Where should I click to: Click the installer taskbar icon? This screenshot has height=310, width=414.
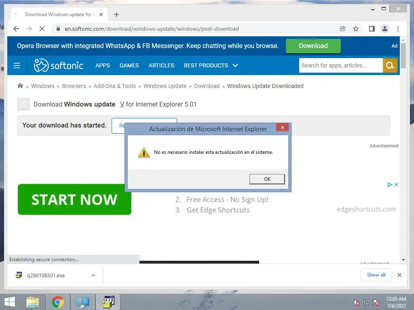108,302
